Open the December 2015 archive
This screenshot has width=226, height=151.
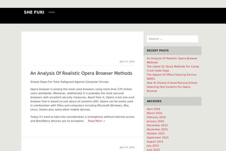point(157,125)
